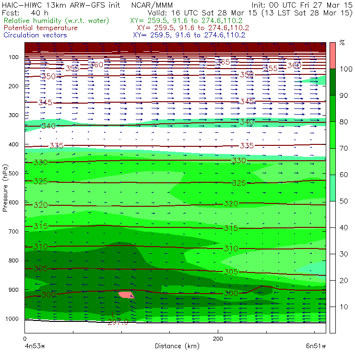Click the left-hand '350' potential temperature contour label
The height and width of the screenshot is (355, 355).
coord(48,77)
